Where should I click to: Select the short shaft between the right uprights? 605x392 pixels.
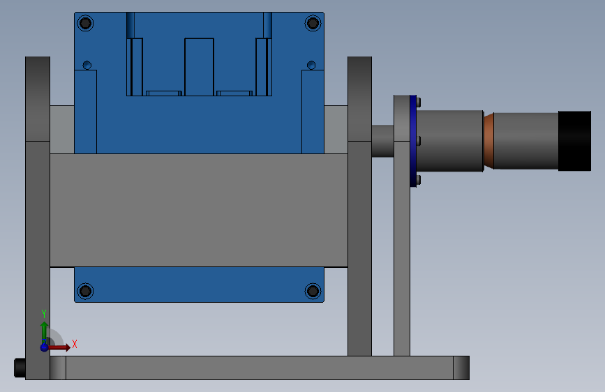click(x=383, y=141)
